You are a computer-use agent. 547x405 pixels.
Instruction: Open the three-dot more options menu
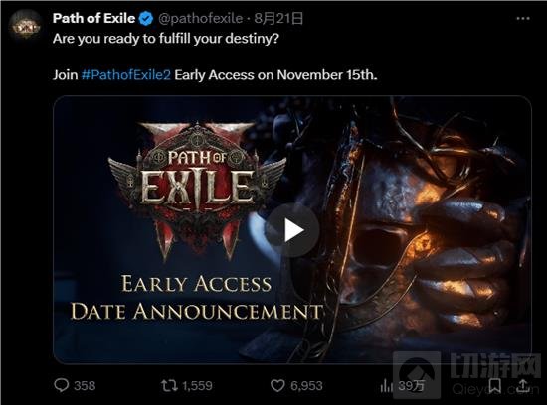pos(523,19)
